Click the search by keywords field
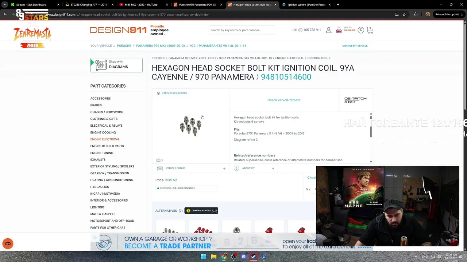Image resolution: width=467 pixels, height=262 pixels. (x=242, y=30)
